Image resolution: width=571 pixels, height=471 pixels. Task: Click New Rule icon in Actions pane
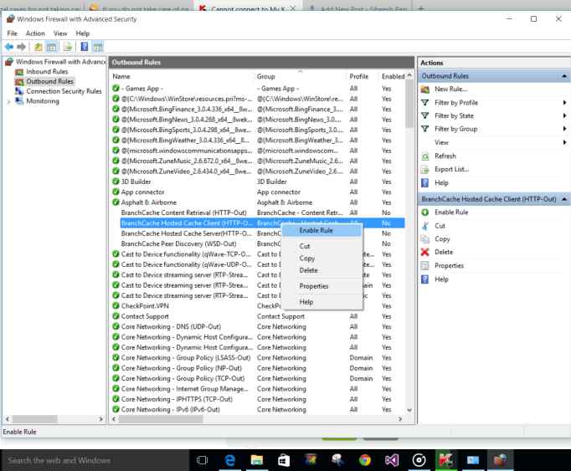pyautogui.click(x=425, y=90)
